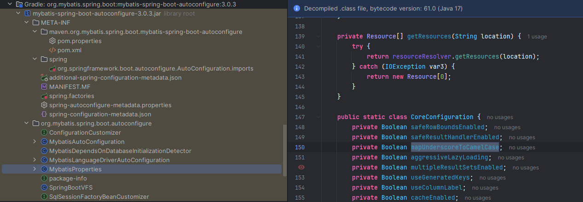Toggle the field watchpoint eye on line 152
583x202 pixels.
click(x=301, y=167)
